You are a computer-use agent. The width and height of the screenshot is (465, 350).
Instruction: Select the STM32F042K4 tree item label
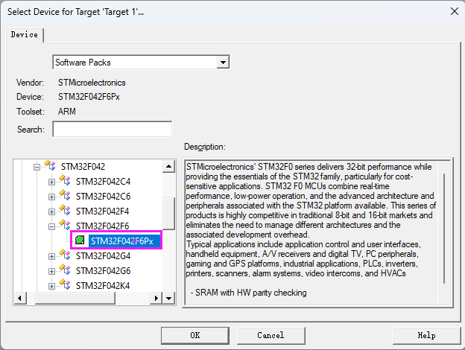point(103,285)
